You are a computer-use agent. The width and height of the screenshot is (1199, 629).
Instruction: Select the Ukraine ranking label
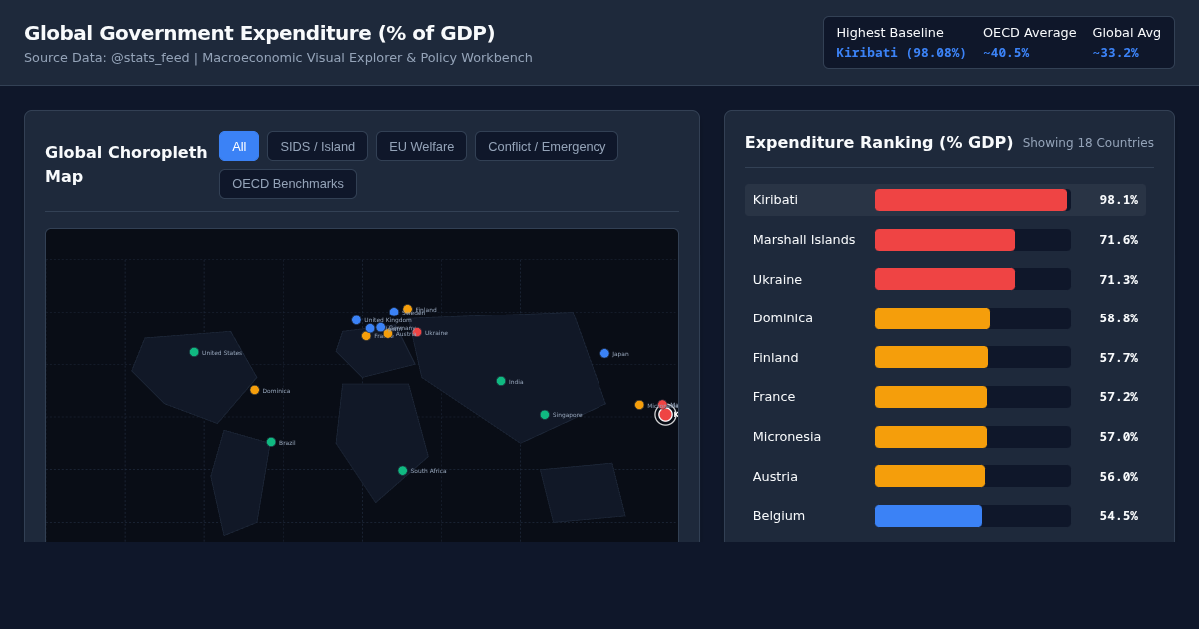click(x=777, y=280)
